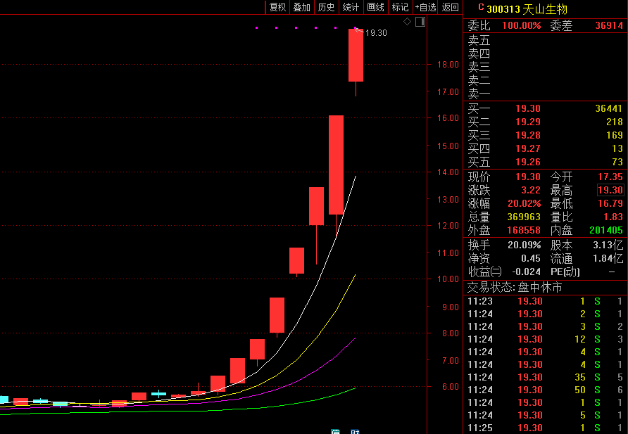Click the 买四 price 19.27
Screen dimensions: 628x434
point(527,148)
